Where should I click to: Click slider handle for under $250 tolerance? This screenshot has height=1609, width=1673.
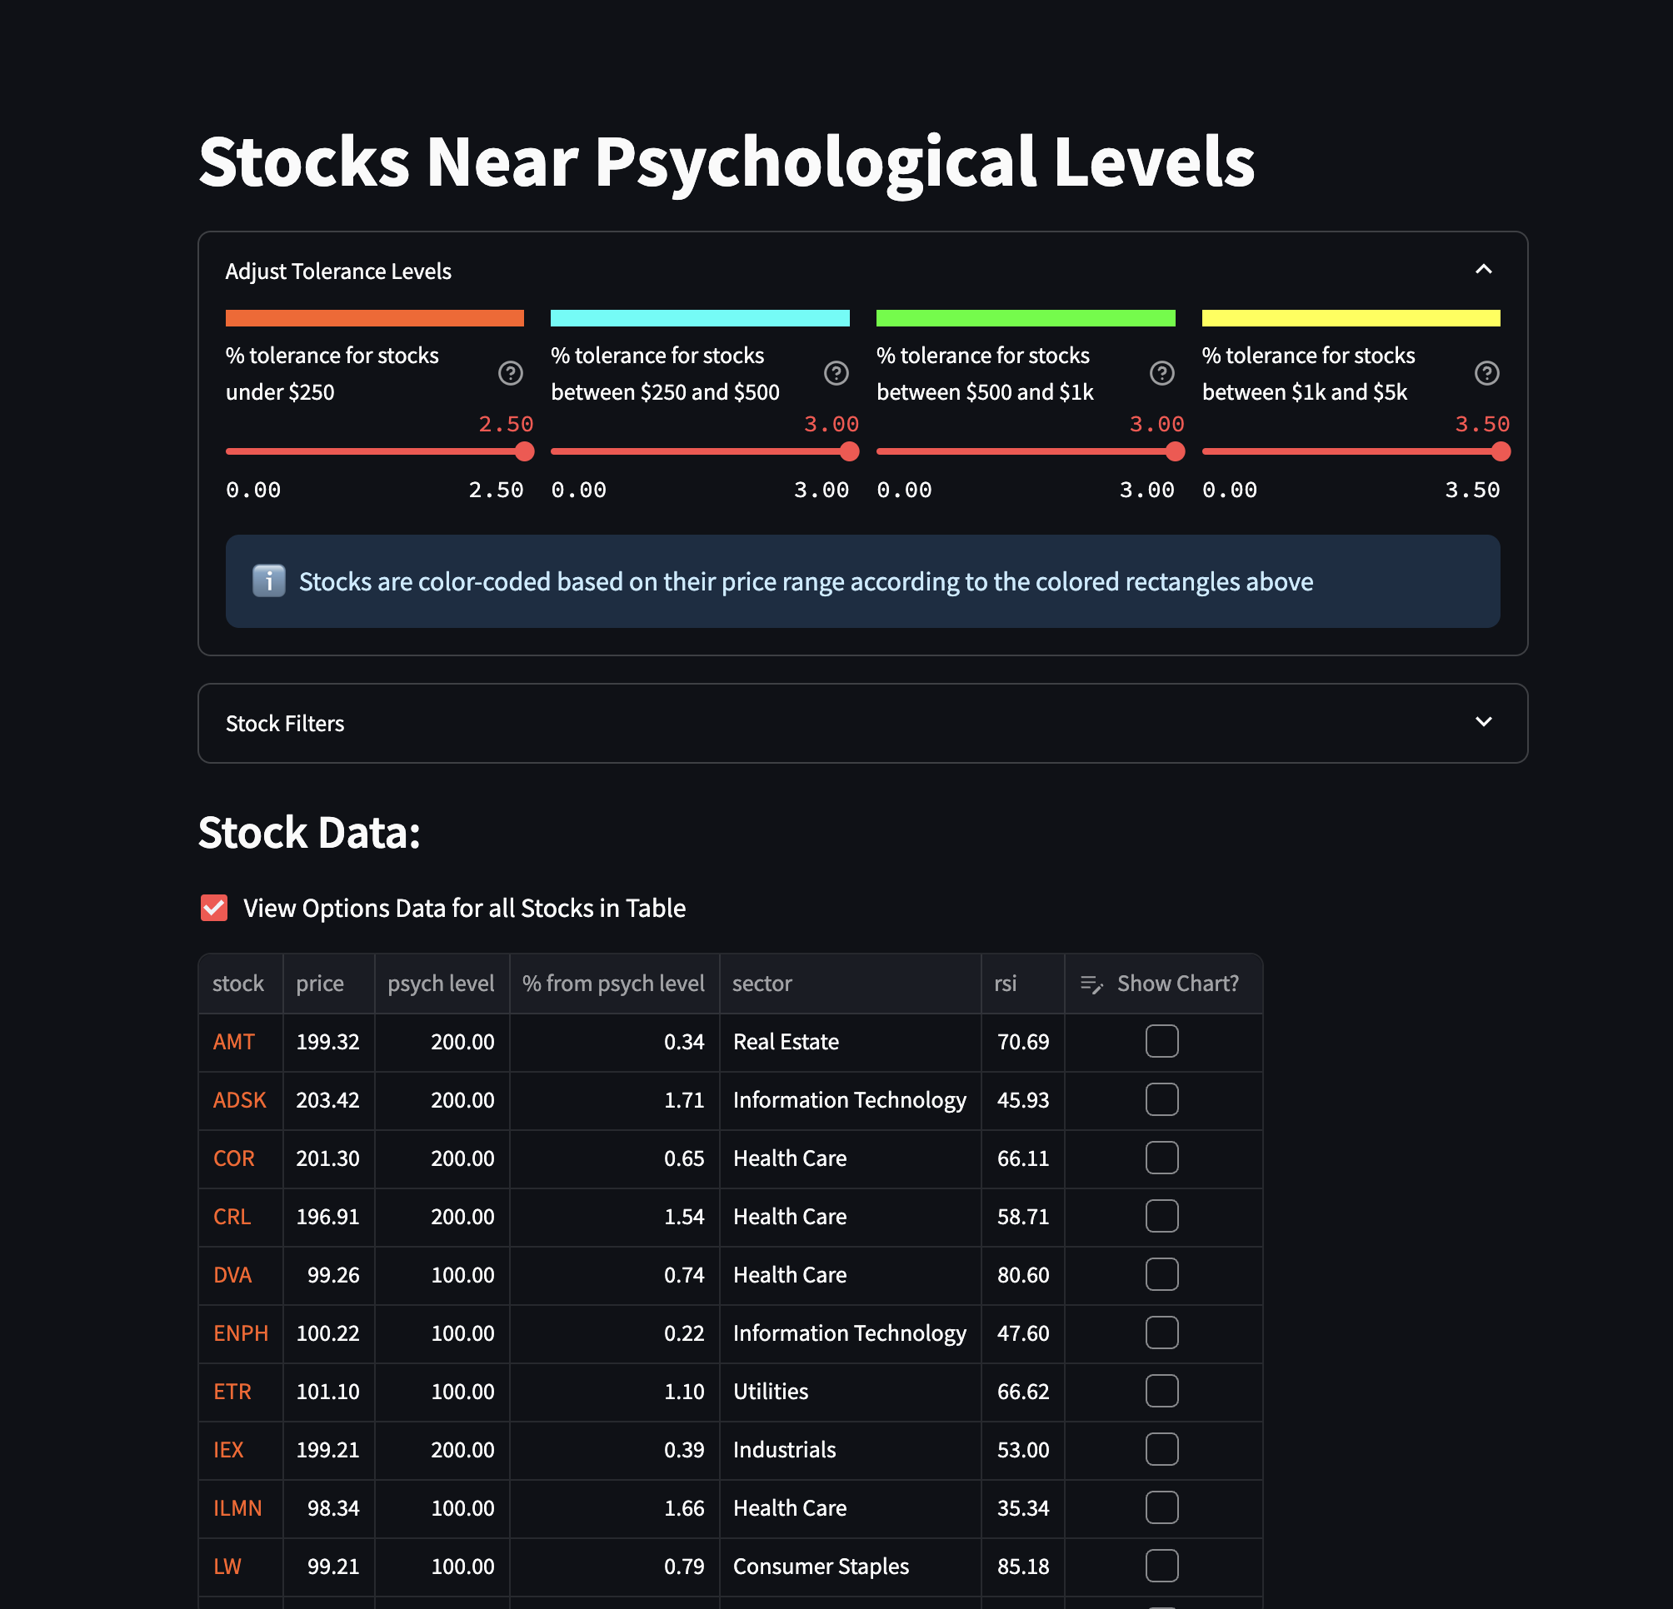coord(525,451)
